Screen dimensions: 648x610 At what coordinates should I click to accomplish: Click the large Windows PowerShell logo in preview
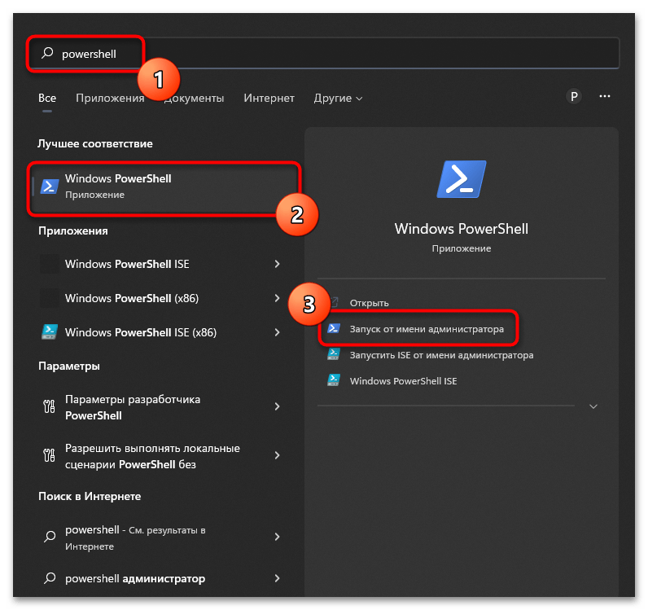(462, 179)
